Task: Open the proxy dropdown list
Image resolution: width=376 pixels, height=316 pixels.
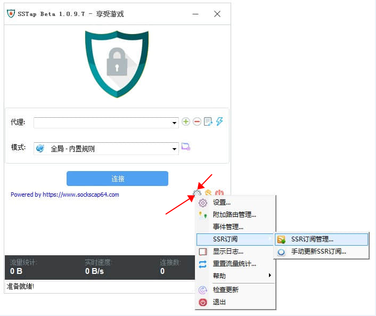Action: point(106,123)
